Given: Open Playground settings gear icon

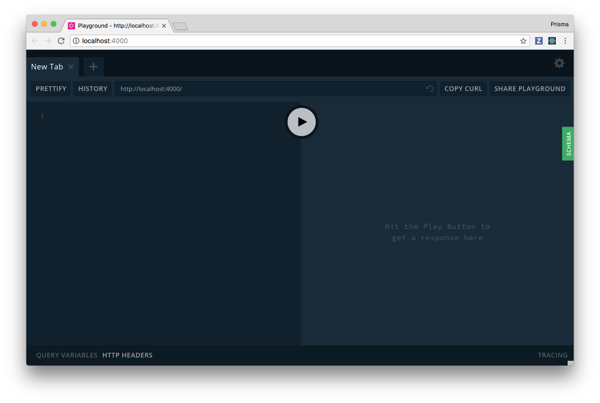Looking at the screenshot, I should click(559, 63).
